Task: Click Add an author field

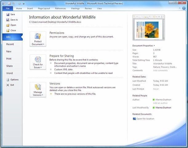Action: [160, 103]
